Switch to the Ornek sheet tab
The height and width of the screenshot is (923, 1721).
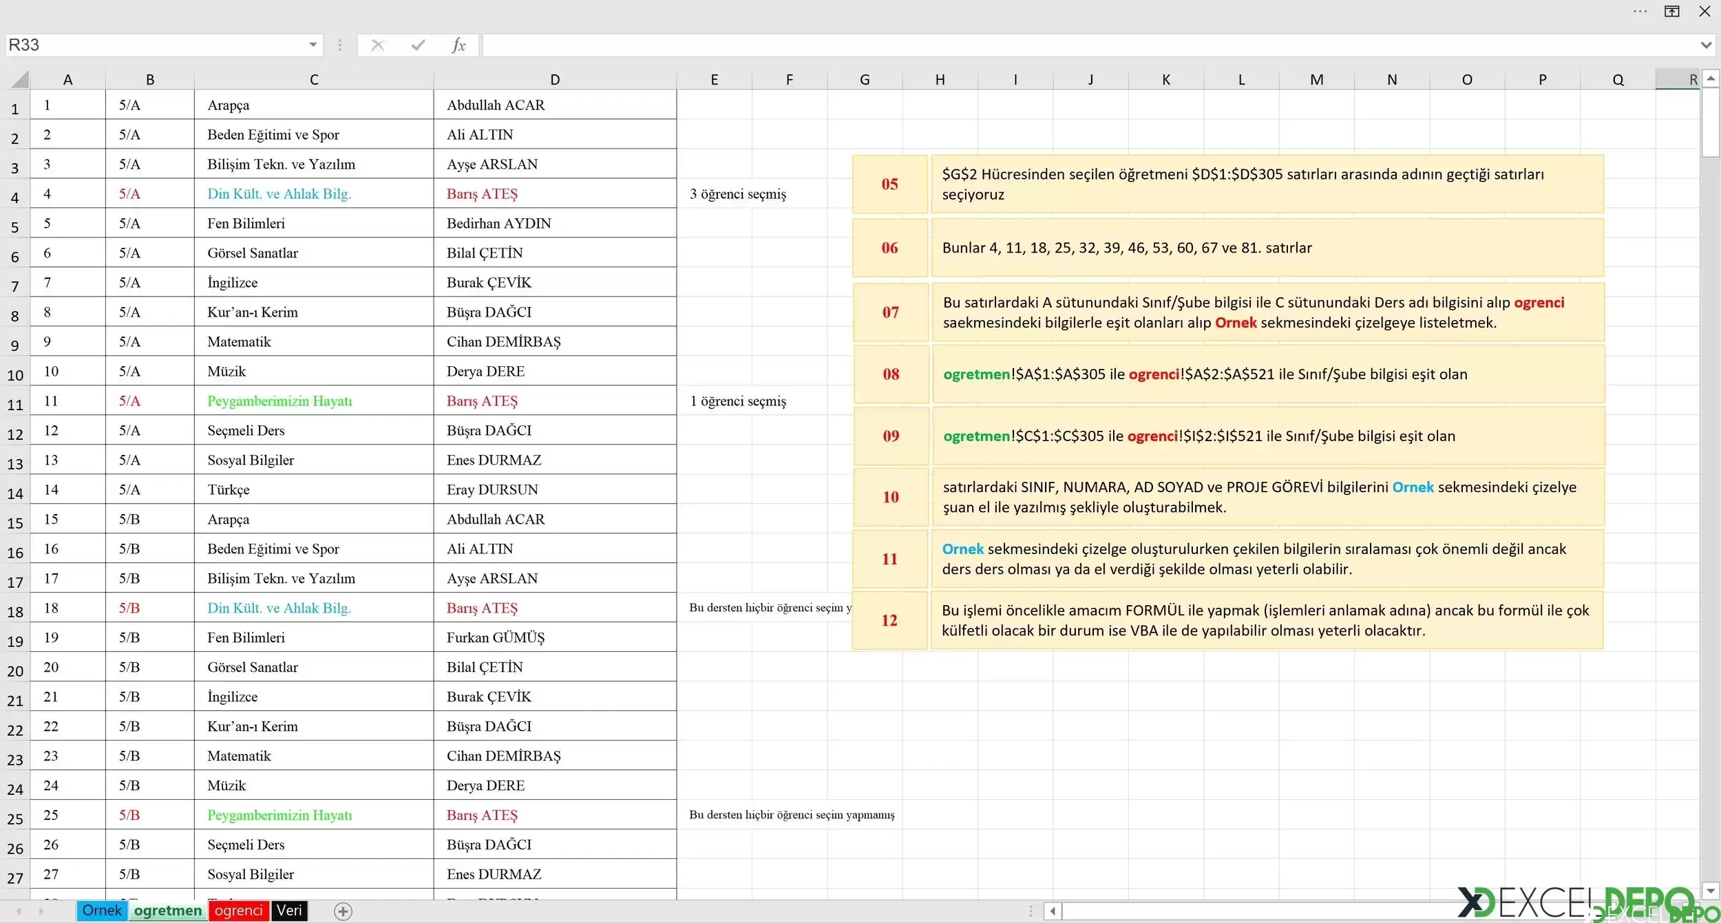click(x=102, y=911)
